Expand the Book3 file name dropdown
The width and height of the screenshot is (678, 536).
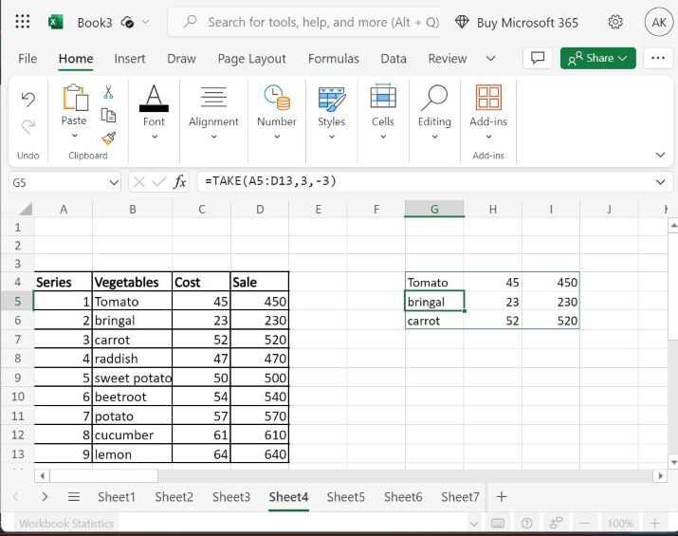tap(146, 22)
